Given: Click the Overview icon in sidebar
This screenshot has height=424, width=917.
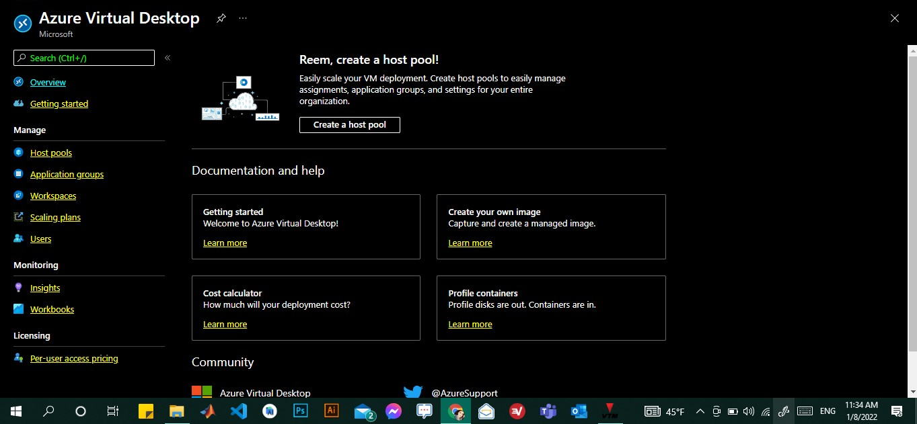Looking at the screenshot, I should 18,82.
